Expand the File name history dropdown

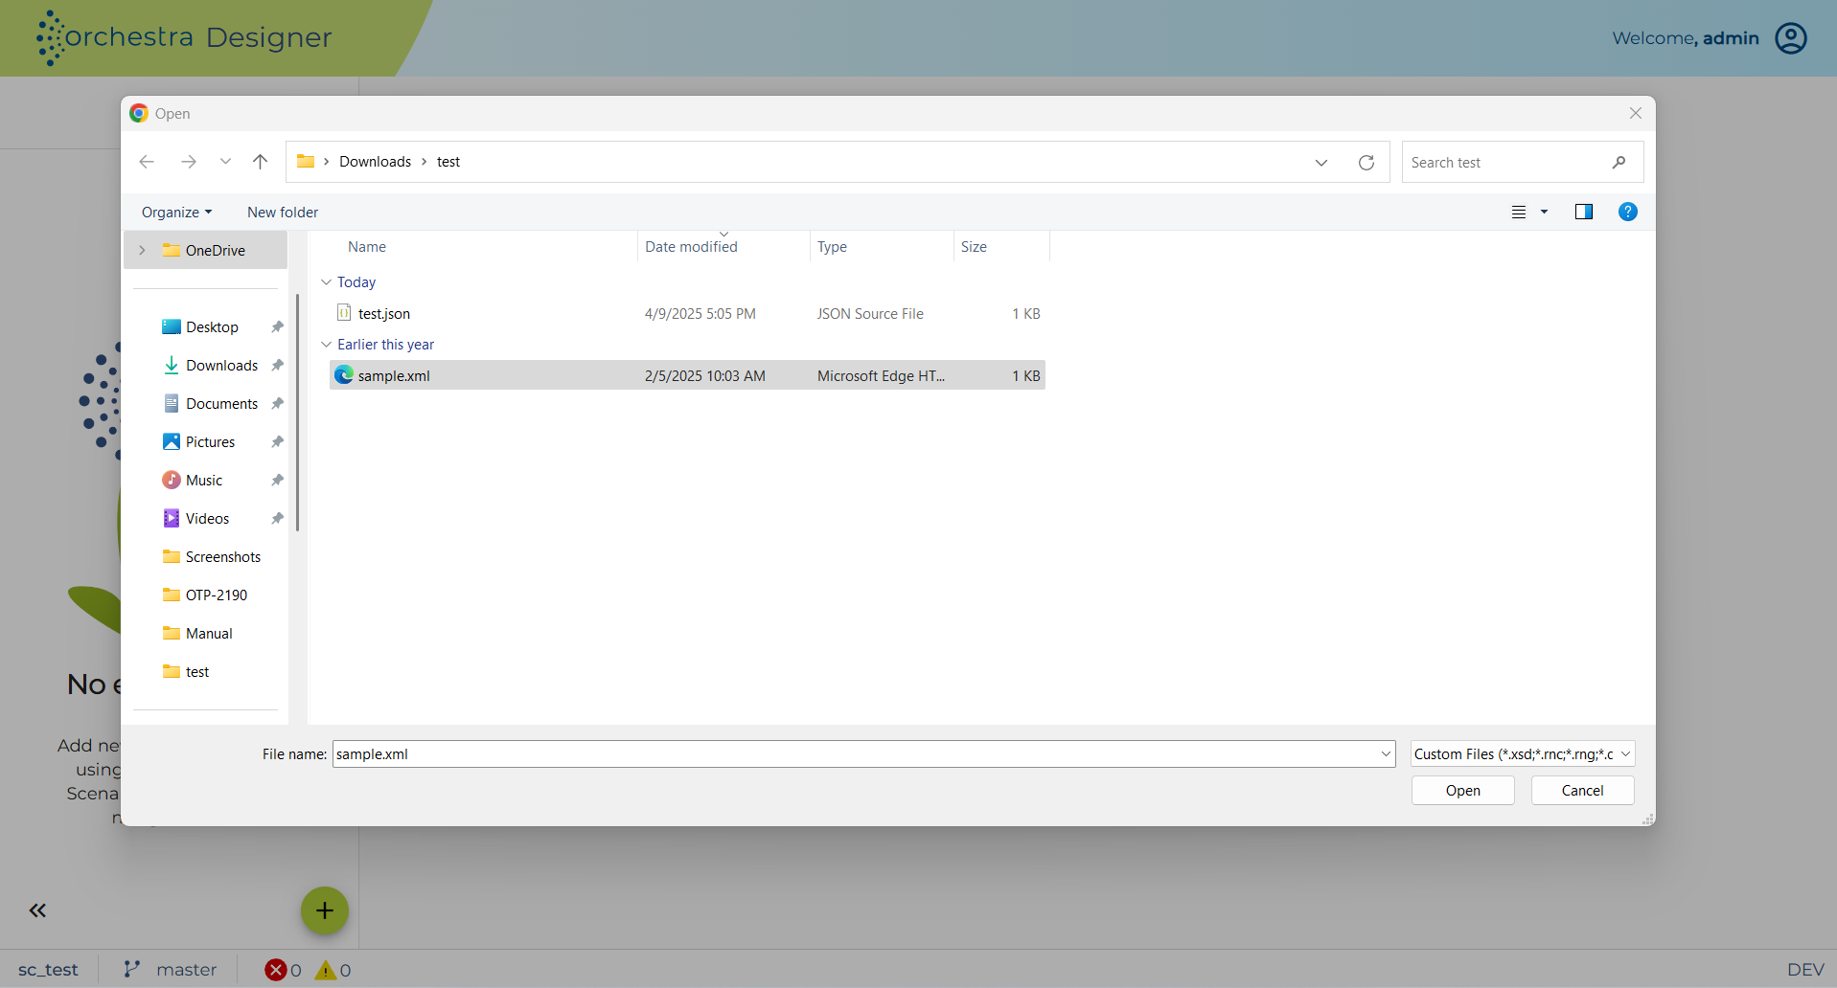coord(1386,754)
